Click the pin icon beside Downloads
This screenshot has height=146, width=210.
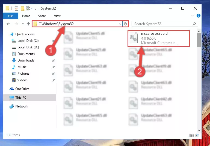(x=54, y=60)
